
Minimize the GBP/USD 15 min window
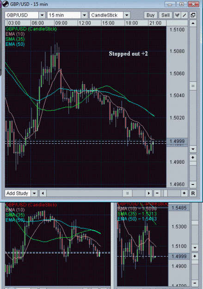[170, 4]
